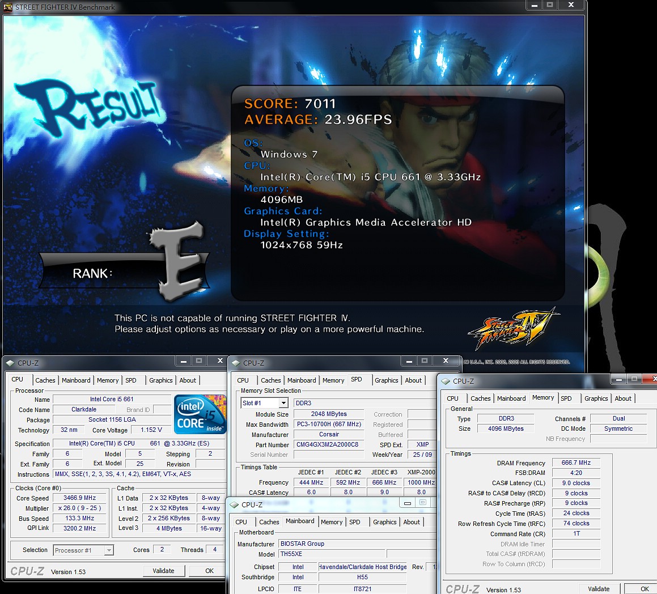
Task: Open About tab in CPU window
Action: click(x=188, y=380)
